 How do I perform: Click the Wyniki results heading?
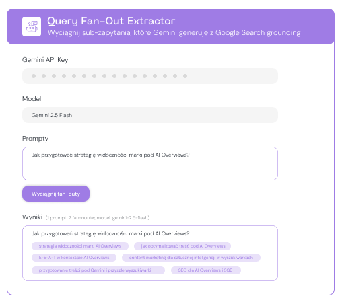[x=32, y=217]
